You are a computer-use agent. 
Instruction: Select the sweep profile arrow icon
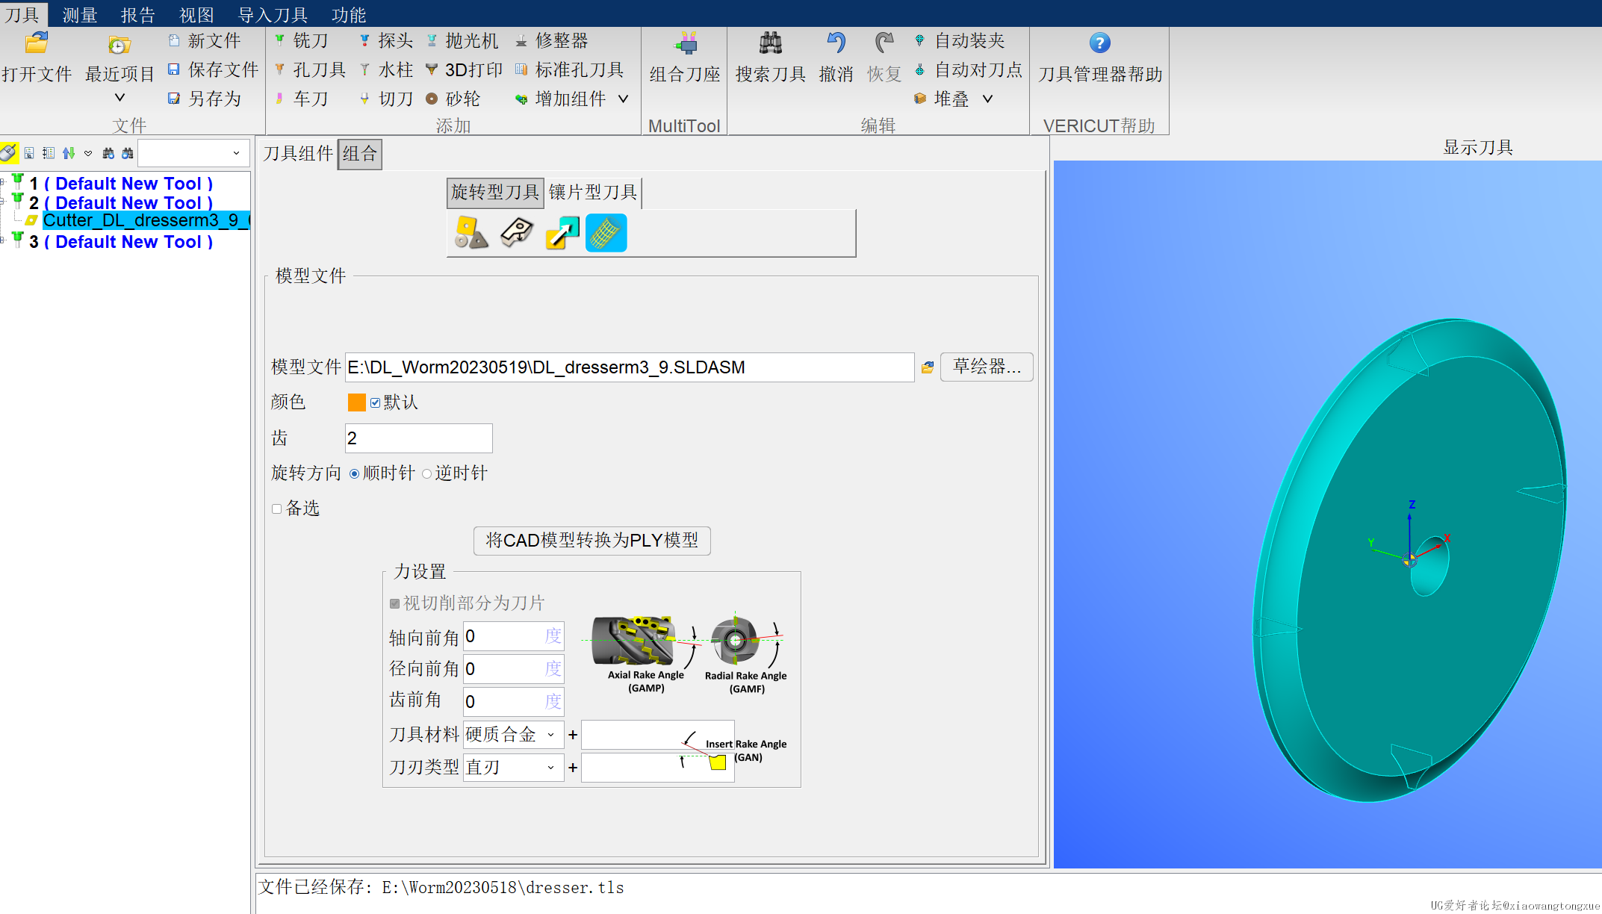[562, 233]
